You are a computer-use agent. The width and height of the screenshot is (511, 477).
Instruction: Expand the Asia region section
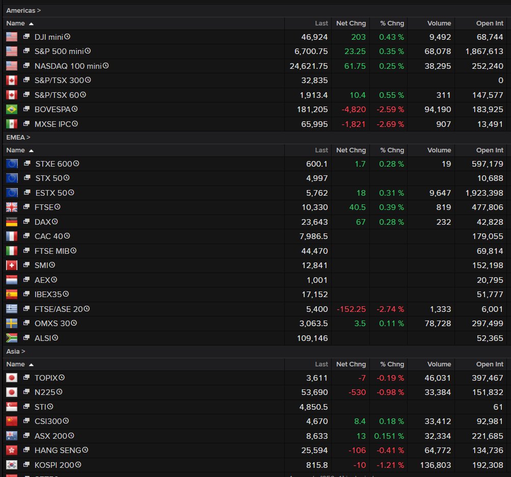point(16,351)
